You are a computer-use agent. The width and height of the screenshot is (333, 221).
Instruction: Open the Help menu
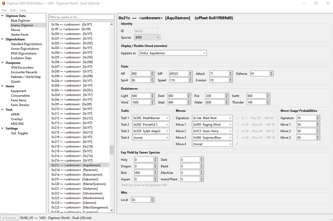click(x=23, y=10)
